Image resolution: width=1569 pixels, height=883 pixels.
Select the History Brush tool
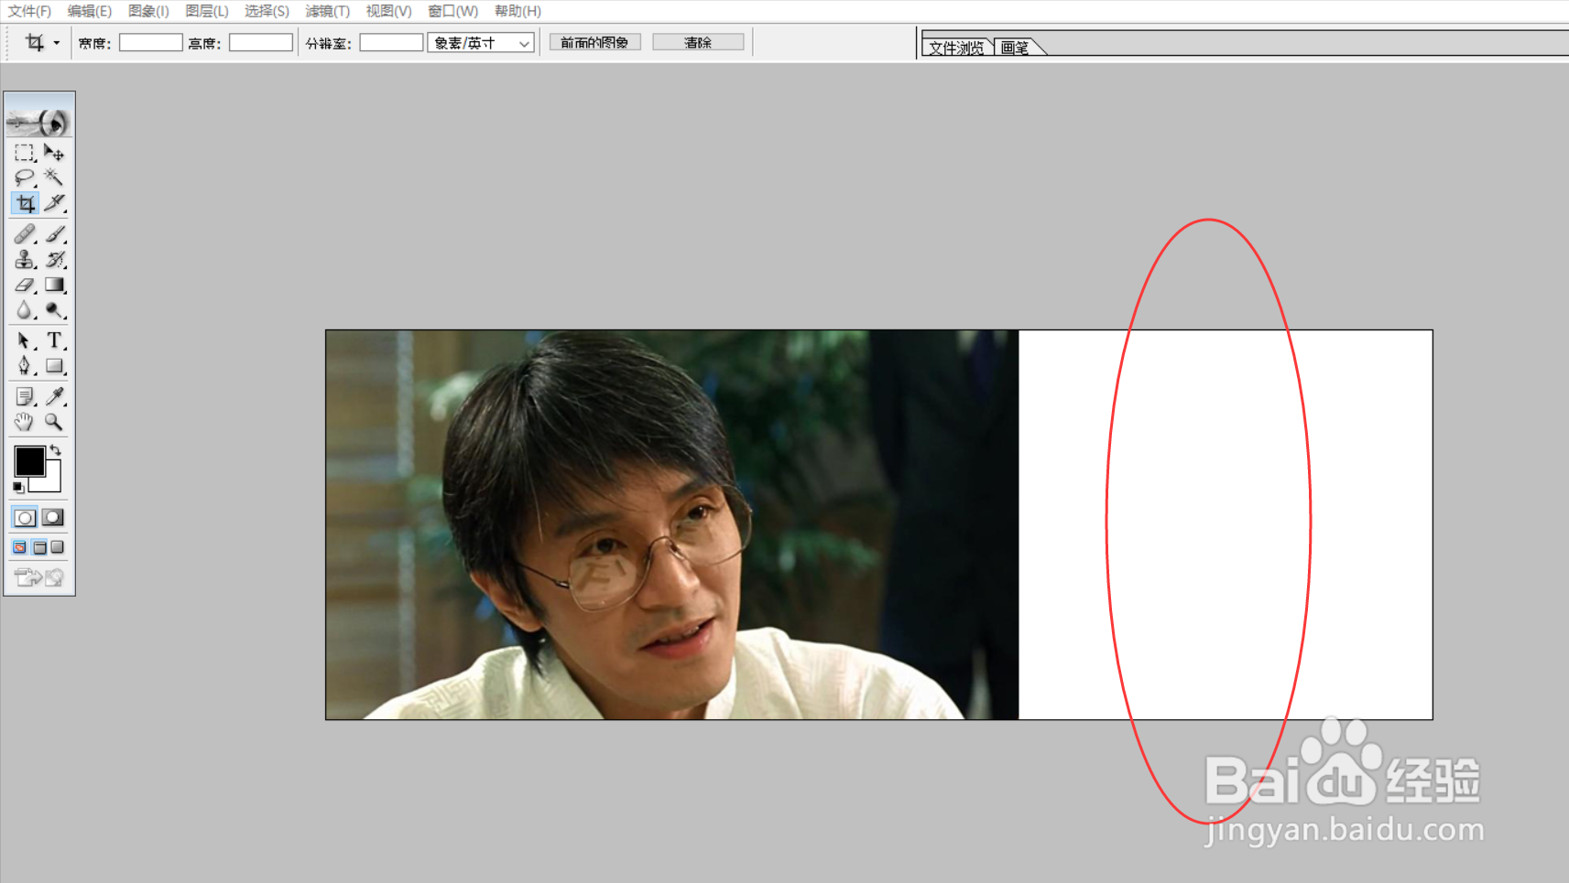(x=54, y=260)
